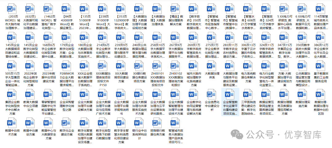Select the Word icon of 2023年数据中台项目建设方案
Image resolution: width=332 pixels, height=148 pixels.
tap(48, 66)
